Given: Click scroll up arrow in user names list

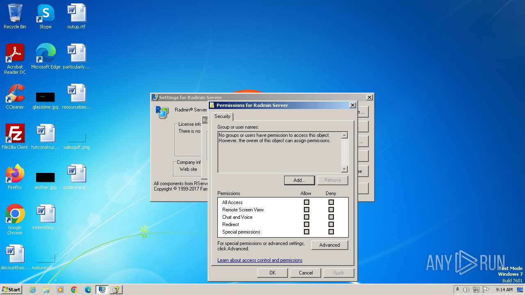Looking at the screenshot, I should (x=344, y=135).
